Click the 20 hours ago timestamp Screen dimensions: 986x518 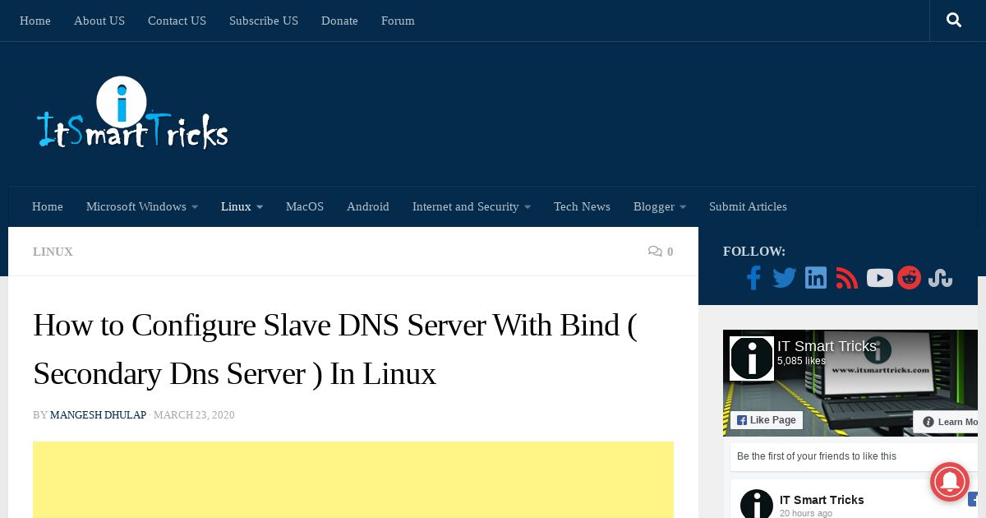click(x=806, y=513)
